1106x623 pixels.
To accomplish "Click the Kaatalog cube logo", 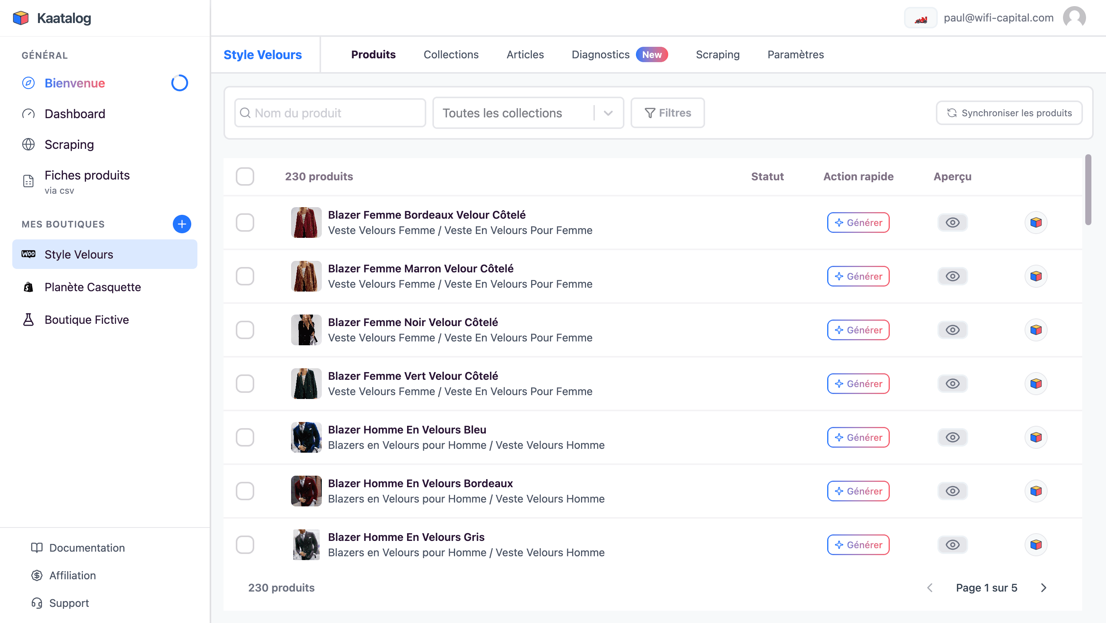I will point(21,18).
